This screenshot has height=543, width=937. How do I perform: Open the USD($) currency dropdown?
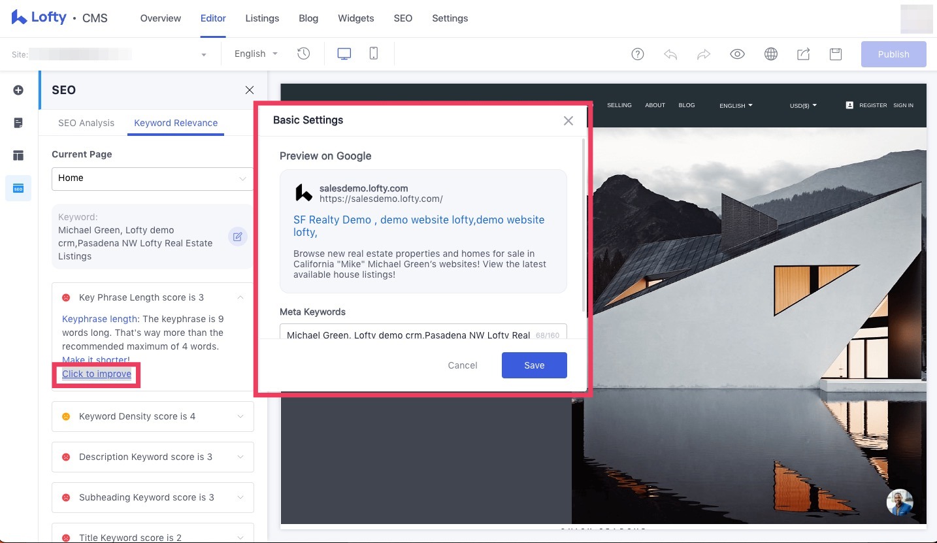(803, 105)
